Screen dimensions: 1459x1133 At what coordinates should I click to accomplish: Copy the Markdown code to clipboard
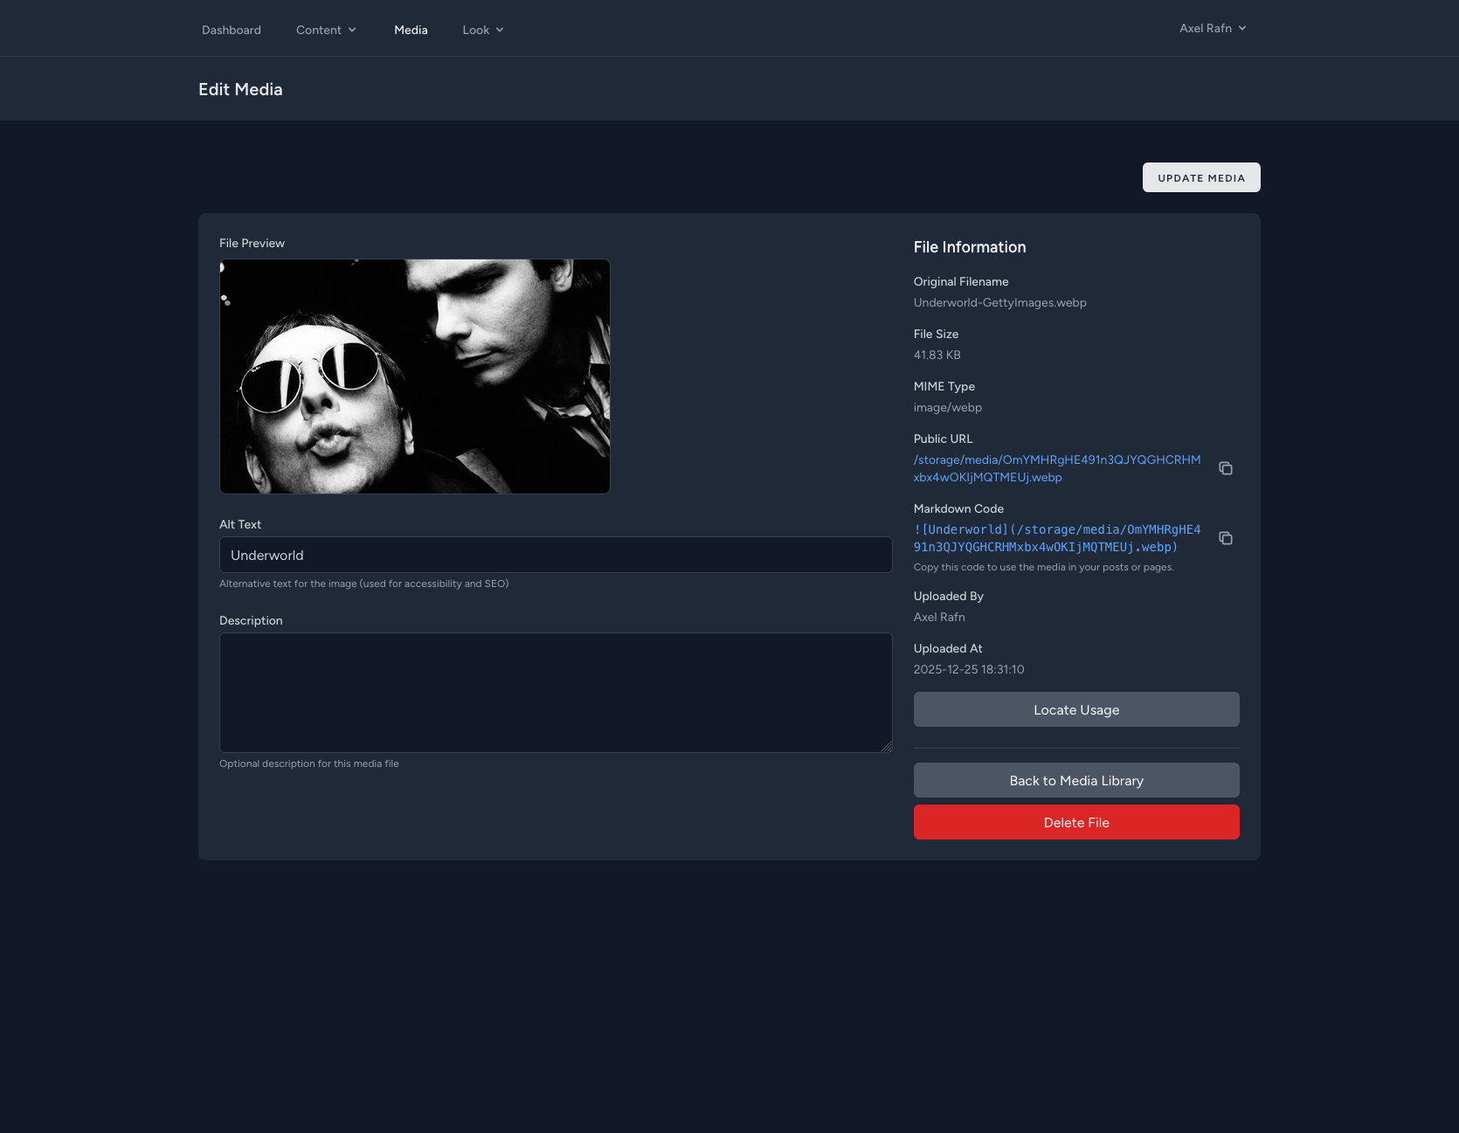(x=1226, y=538)
